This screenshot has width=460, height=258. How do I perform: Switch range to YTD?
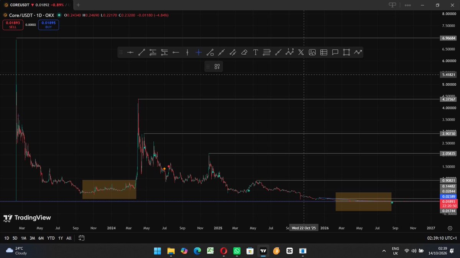[x=51, y=238]
